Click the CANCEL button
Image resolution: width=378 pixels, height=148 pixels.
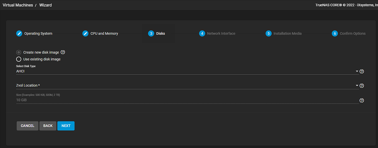[x=27, y=126]
